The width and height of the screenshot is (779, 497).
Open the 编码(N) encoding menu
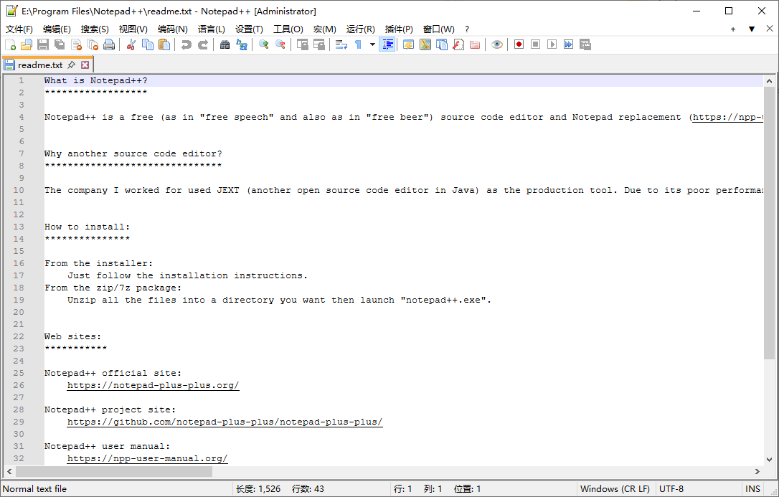coord(172,29)
